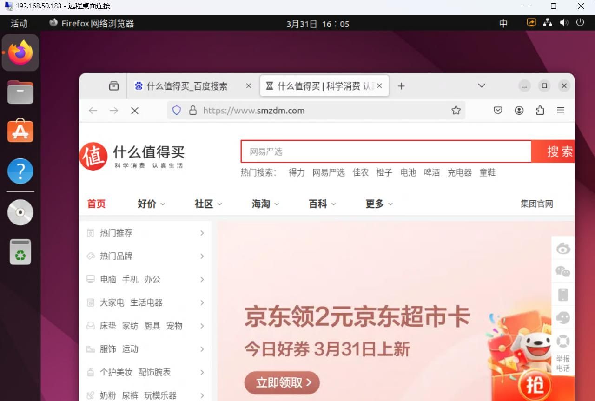Screen dimensions: 595x401
Task: Open the Files manager dock icon
Action: coord(20,92)
